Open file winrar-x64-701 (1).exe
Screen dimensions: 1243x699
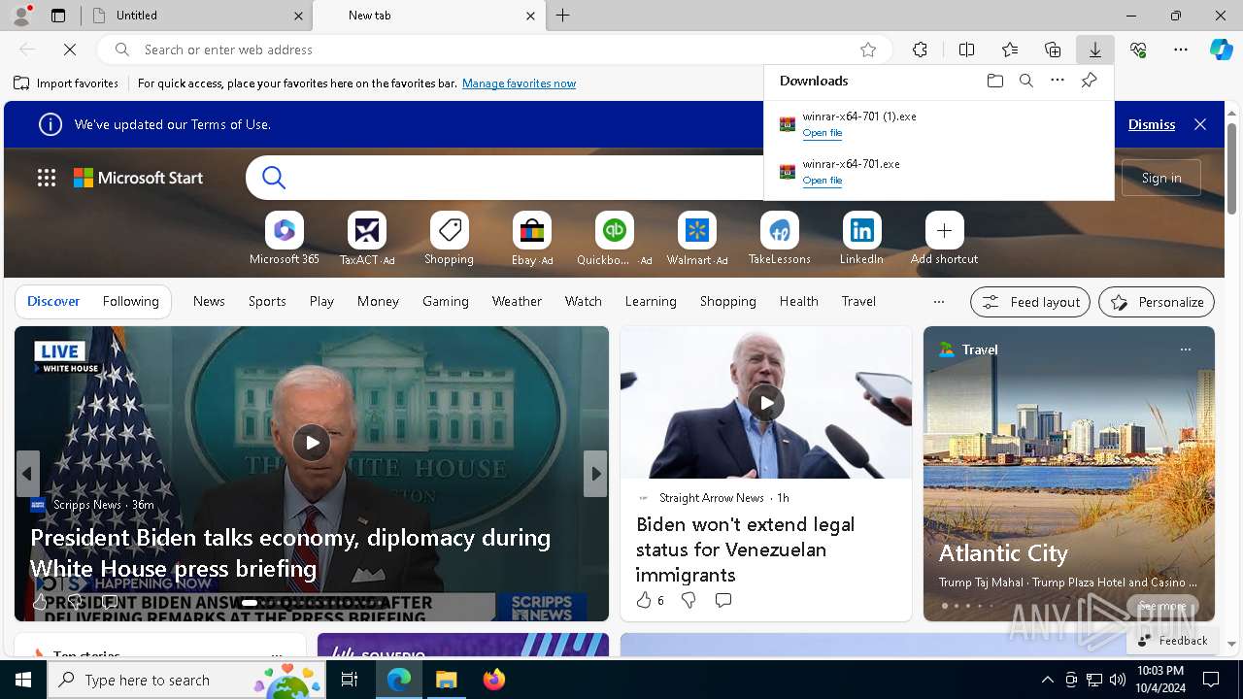click(x=822, y=133)
